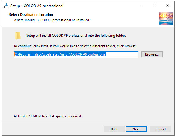
Task: Click empty space at end of path field
Action: [122, 54]
